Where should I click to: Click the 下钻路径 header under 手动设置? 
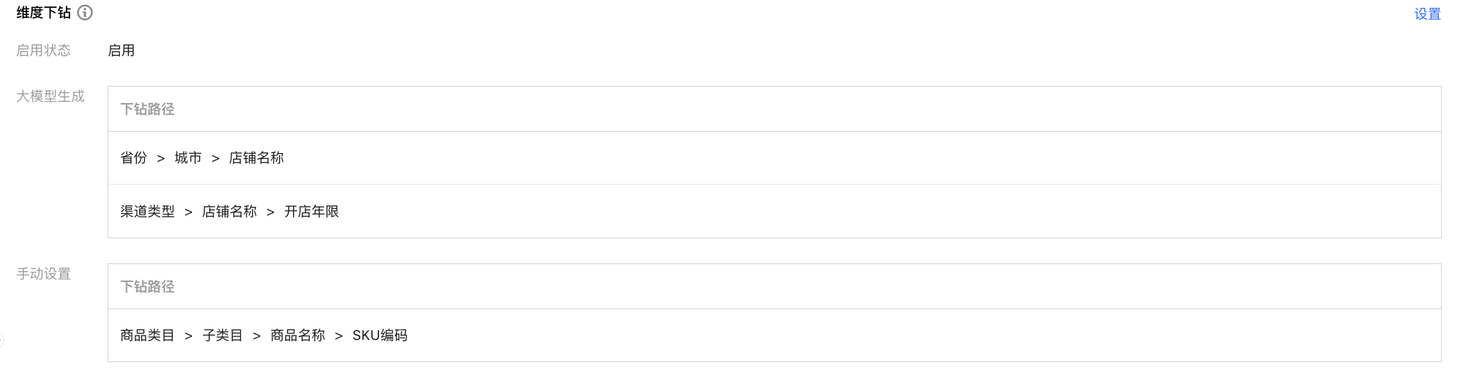[x=148, y=287]
